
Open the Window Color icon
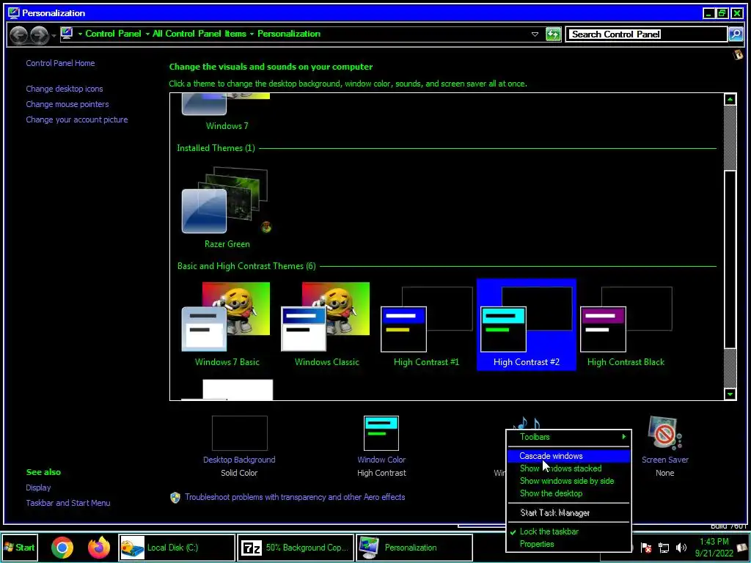[x=381, y=433]
